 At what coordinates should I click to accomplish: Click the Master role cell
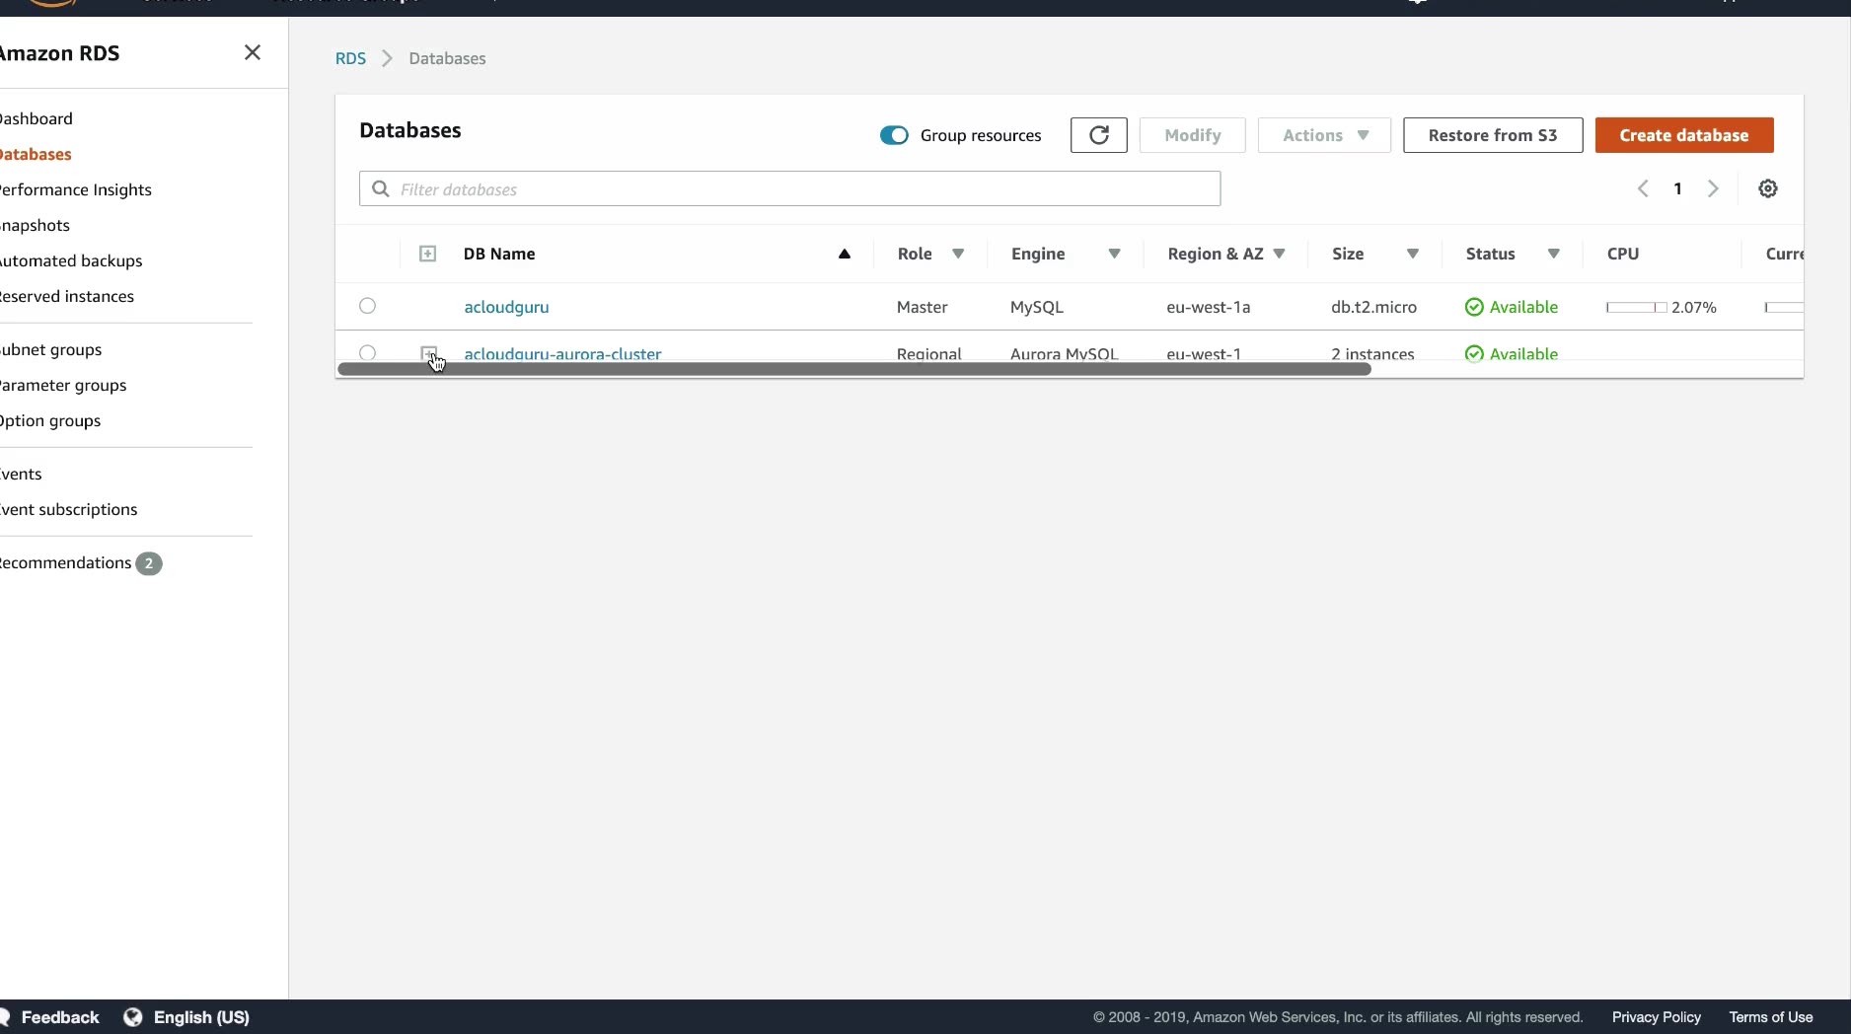(922, 307)
